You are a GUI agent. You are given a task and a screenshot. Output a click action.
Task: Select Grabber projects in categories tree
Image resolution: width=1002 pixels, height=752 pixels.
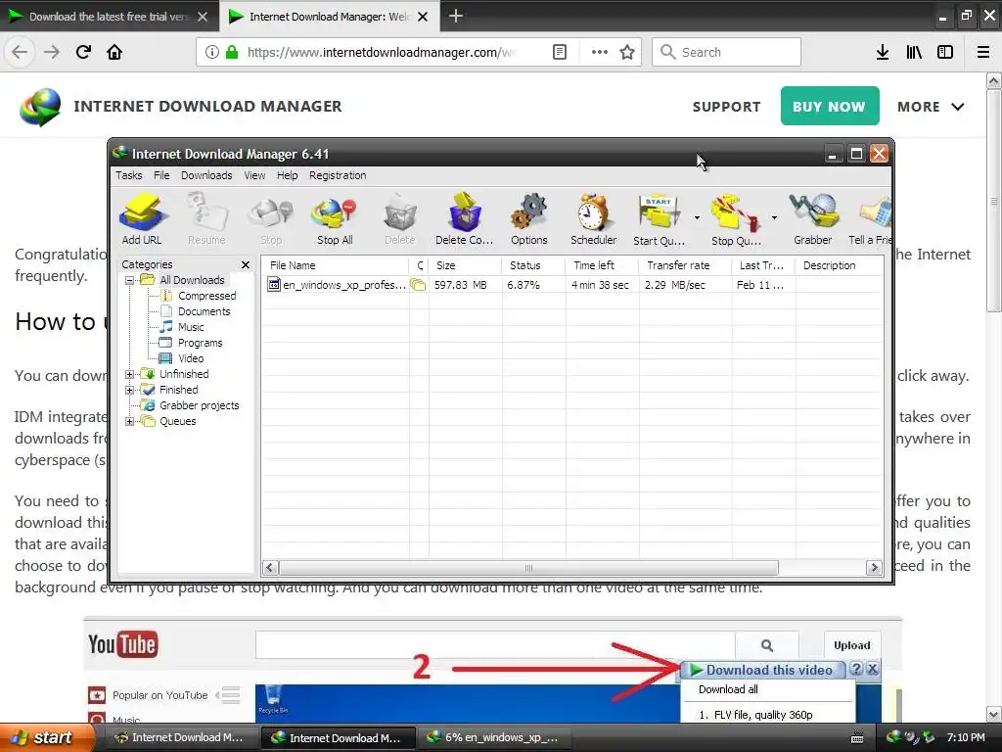199,405
